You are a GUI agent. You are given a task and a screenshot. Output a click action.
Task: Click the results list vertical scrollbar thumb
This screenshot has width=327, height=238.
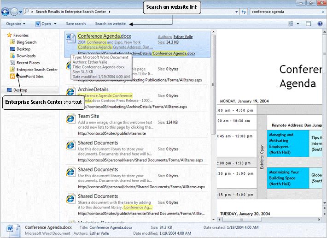tap(213, 84)
